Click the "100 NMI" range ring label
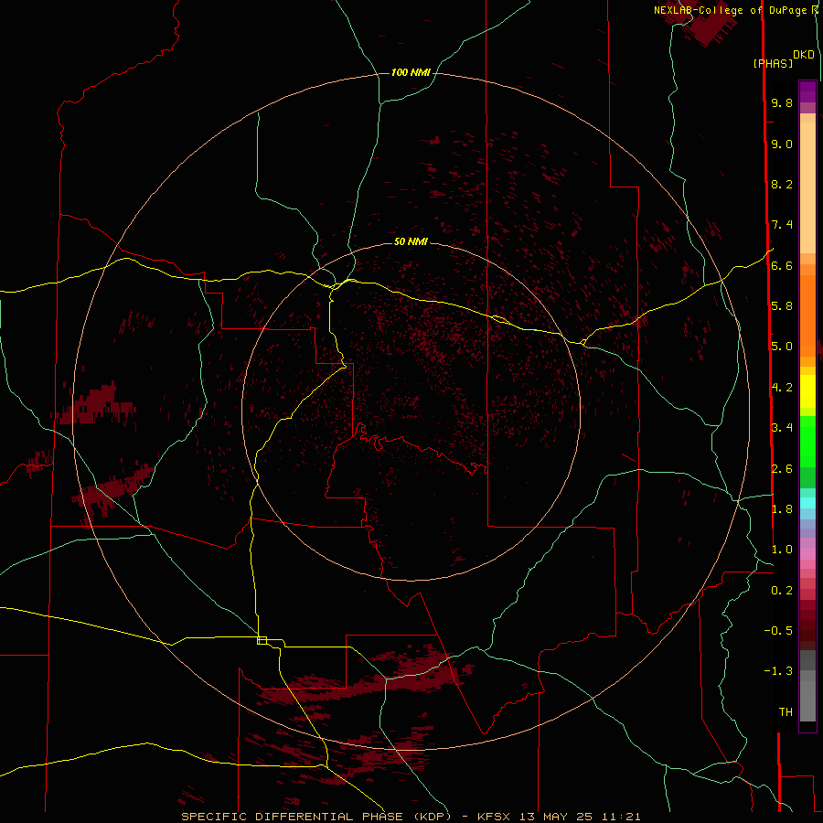The width and height of the screenshot is (823, 823). [x=411, y=72]
